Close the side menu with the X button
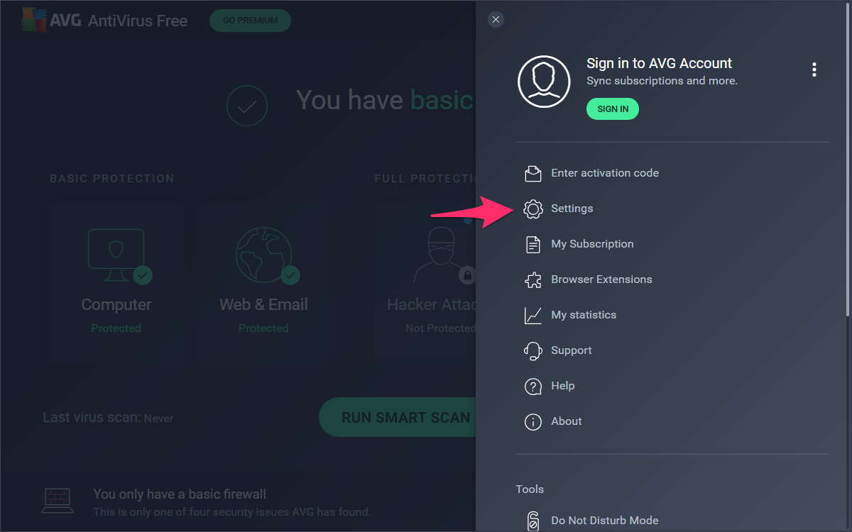The image size is (852, 532). [x=496, y=20]
